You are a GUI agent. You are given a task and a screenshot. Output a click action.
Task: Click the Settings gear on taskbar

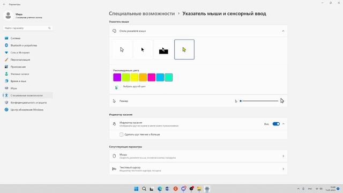tap(207, 189)
